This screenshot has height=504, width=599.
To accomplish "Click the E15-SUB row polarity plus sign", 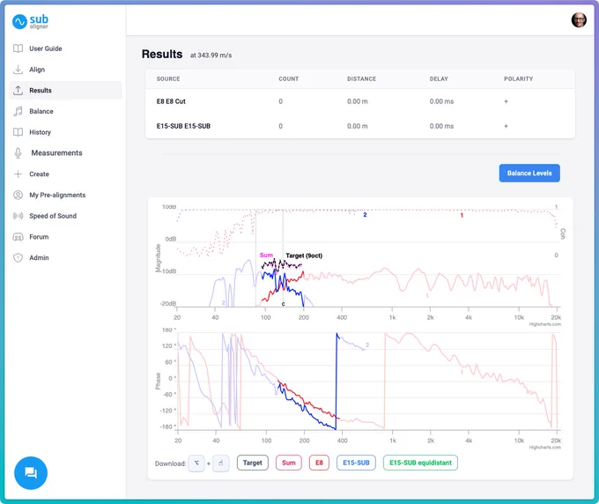I will (506, 126).
